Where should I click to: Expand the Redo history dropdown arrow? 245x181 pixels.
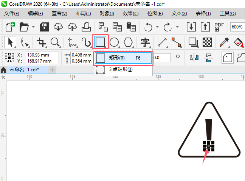click(x=177, y=27)
